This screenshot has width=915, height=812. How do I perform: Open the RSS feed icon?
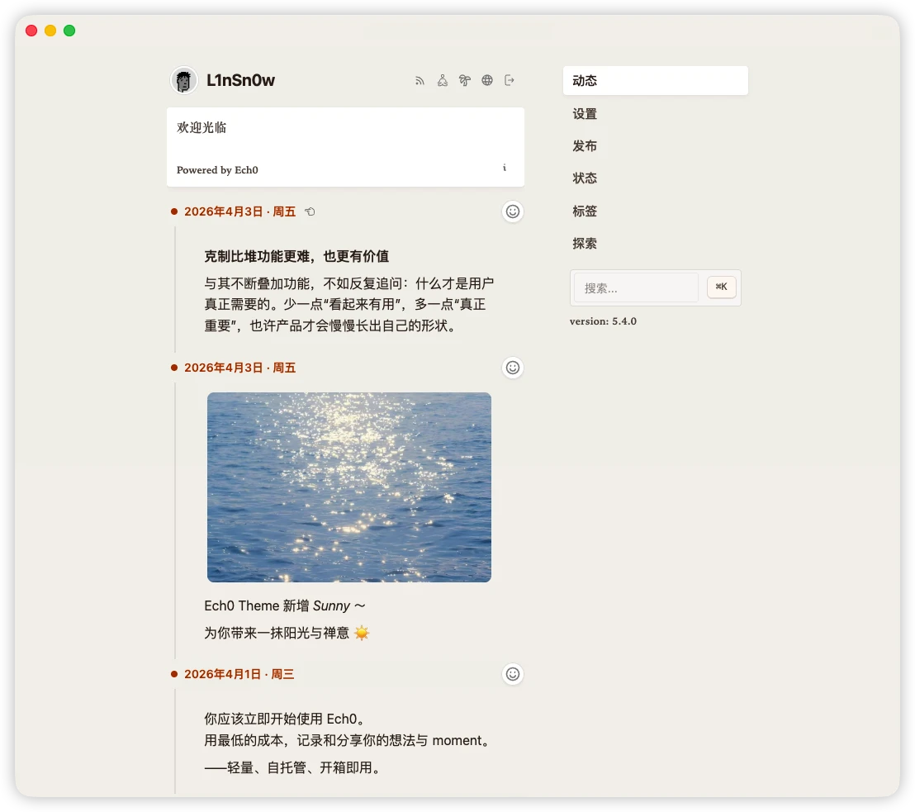[x=420, y=81]
